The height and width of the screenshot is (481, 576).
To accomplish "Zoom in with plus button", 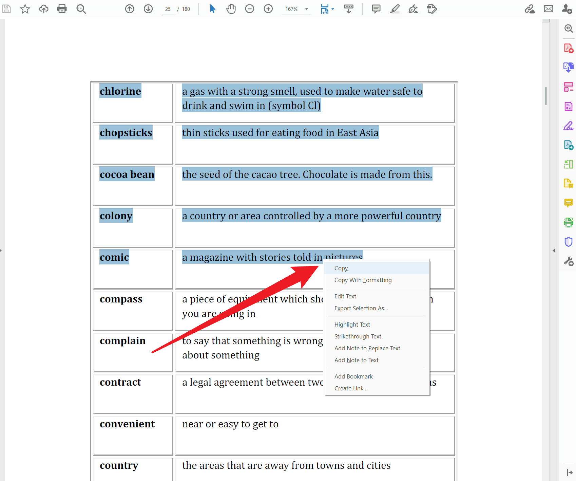I will click(268, 9).
